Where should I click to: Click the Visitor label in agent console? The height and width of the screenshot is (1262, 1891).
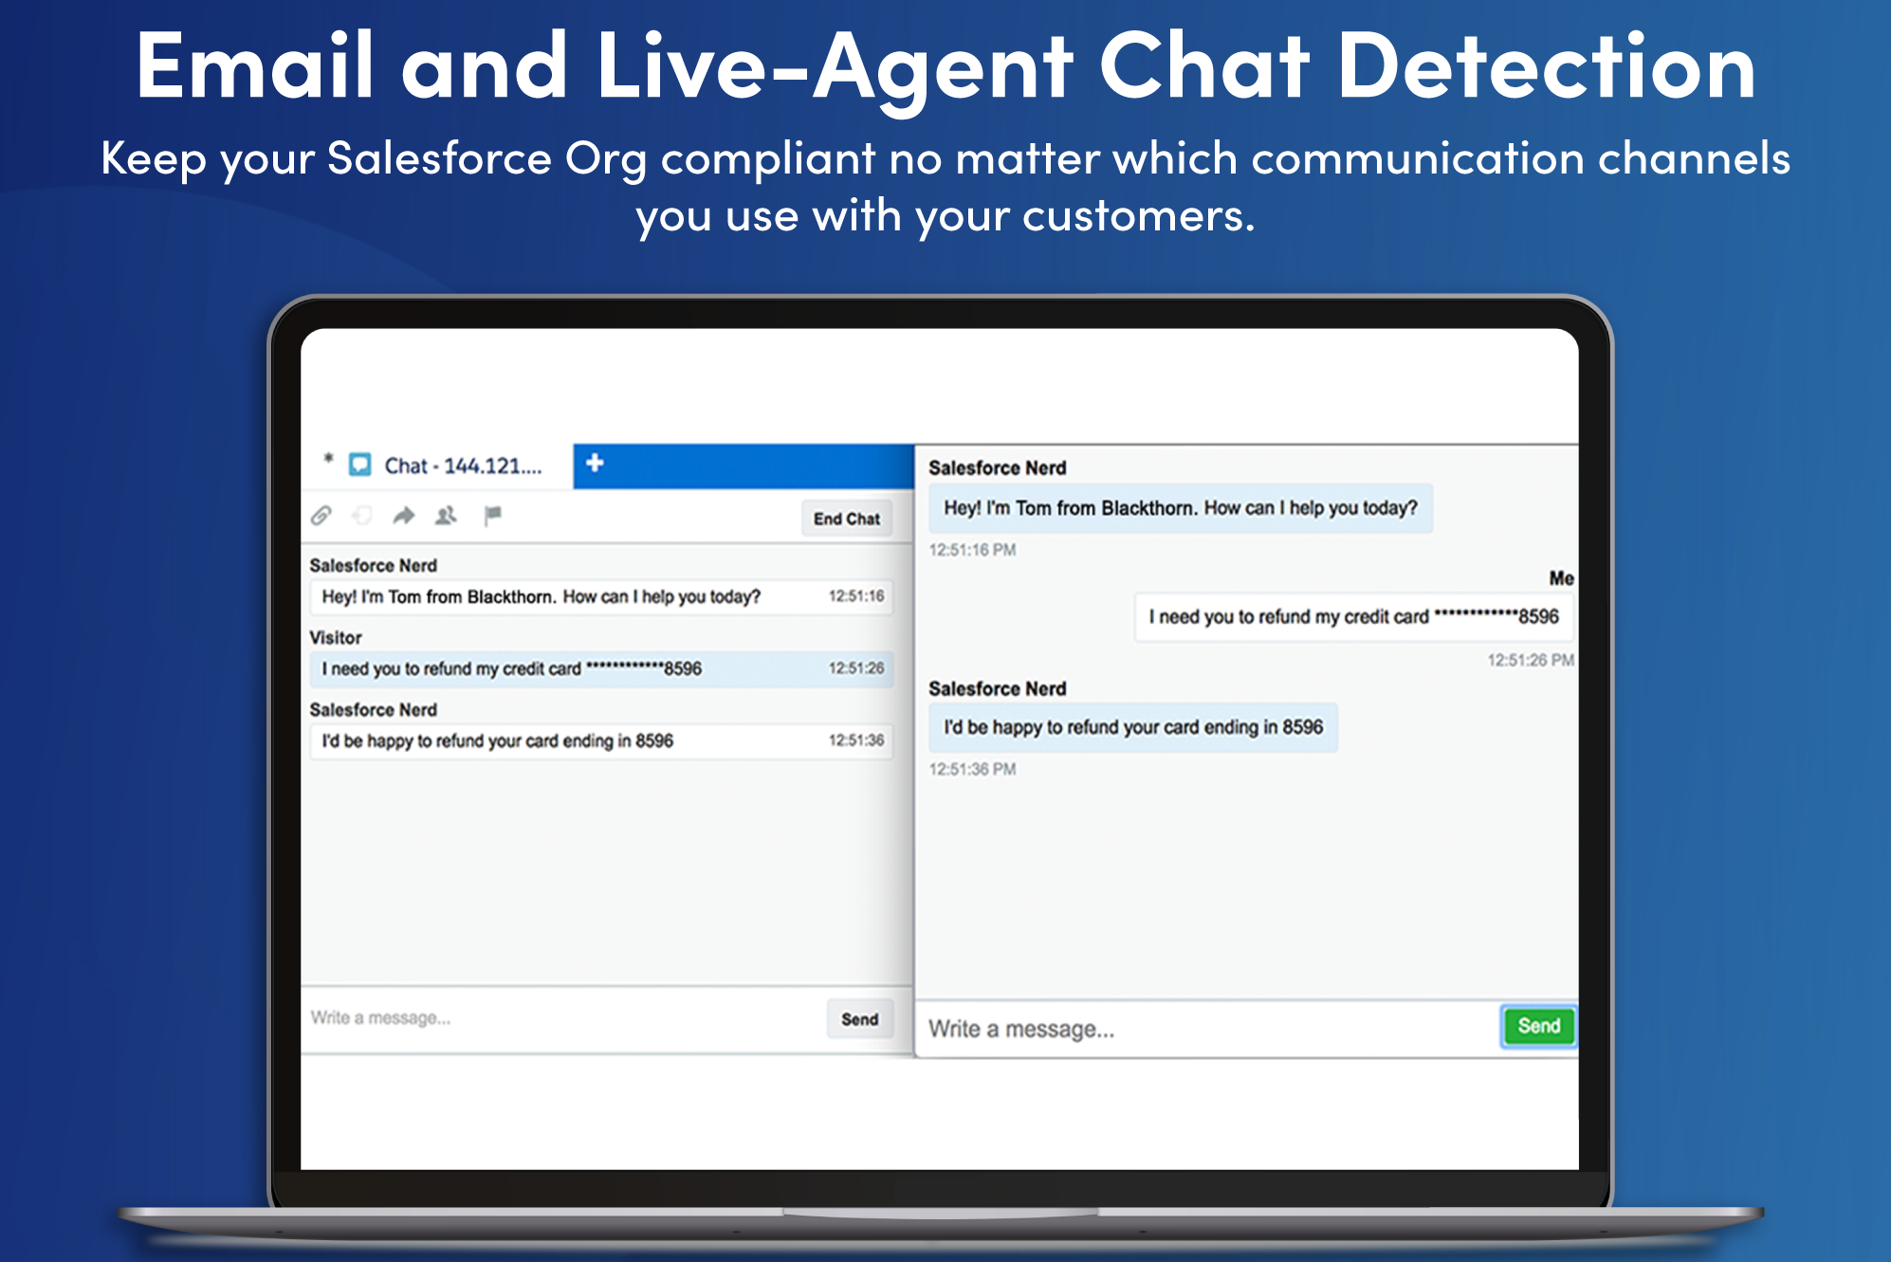pyautogui.click(x=336, y=638)
